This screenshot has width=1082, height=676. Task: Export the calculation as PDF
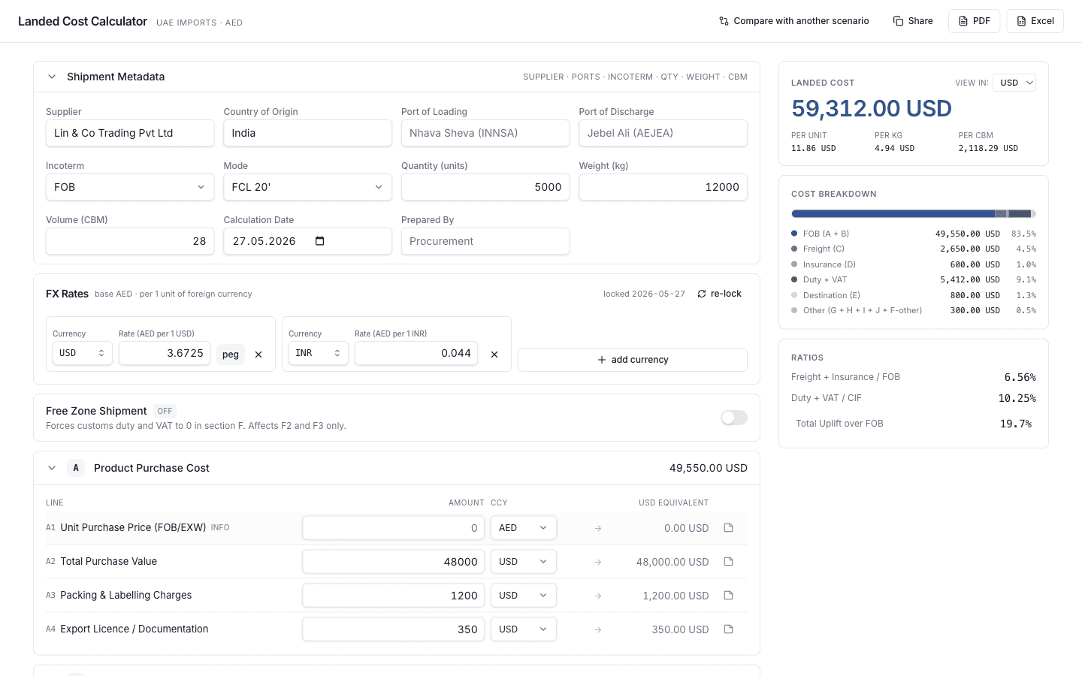pyautogui.click(x=974, y=21)
